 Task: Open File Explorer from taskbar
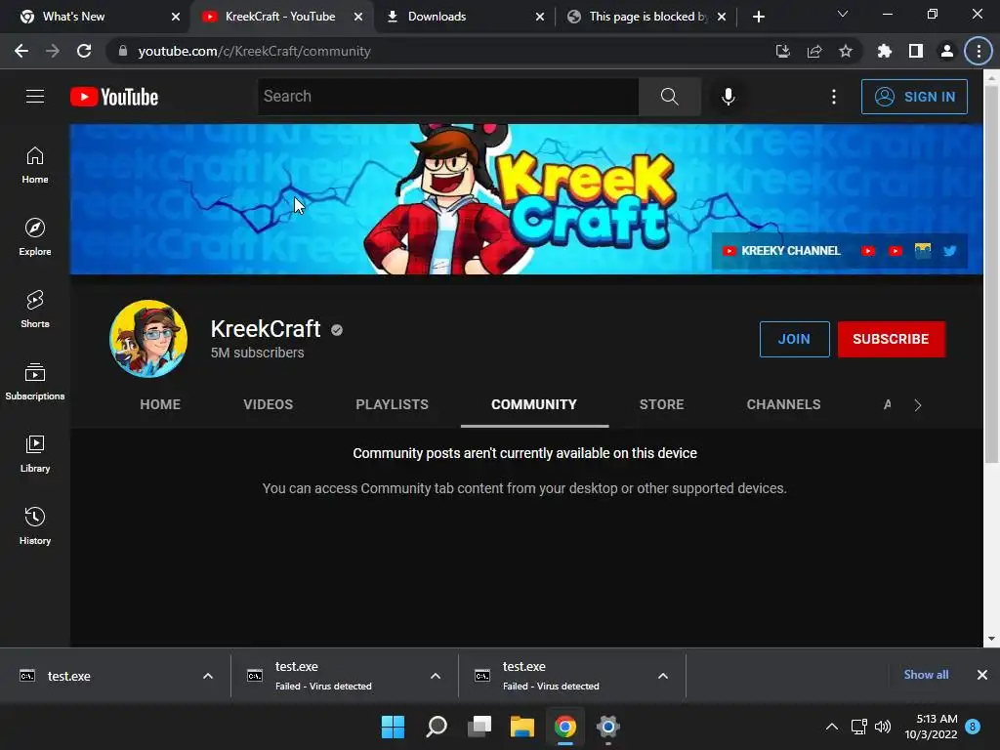click(522, 727)
